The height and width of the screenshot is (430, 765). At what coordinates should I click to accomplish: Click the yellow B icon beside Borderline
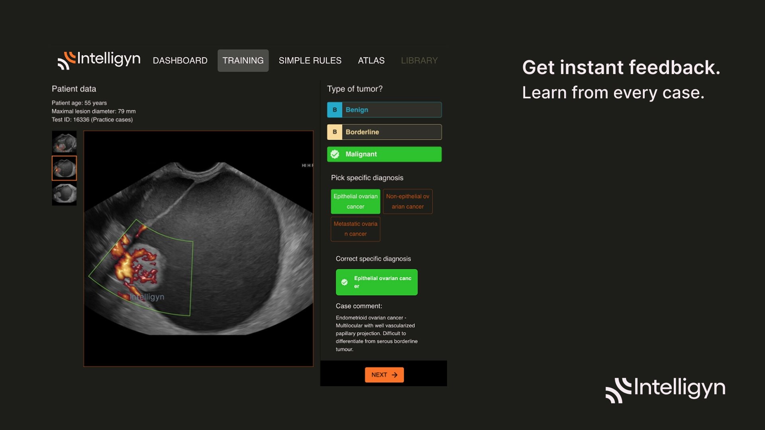click(335, 132)
